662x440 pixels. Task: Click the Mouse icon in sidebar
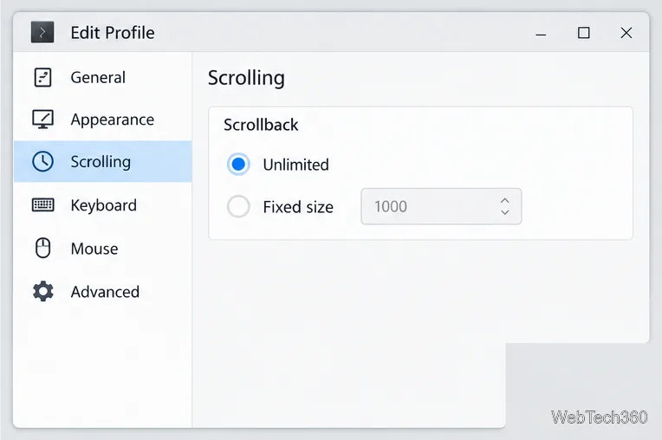click(x=42, y=248)
